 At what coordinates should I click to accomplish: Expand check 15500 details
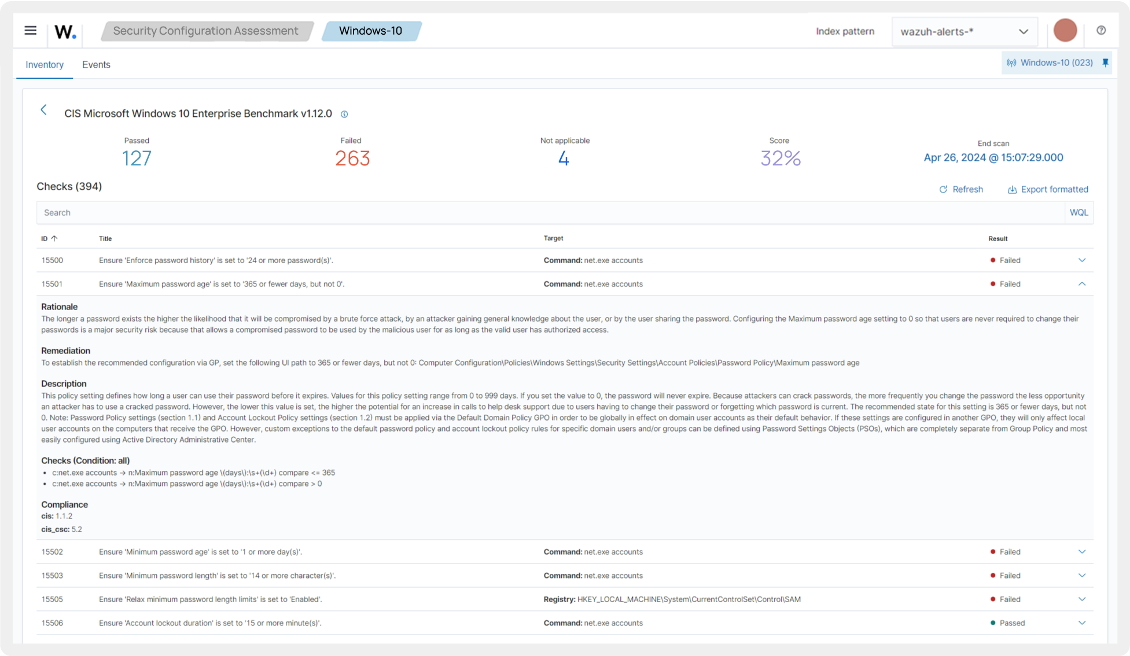1081,260
